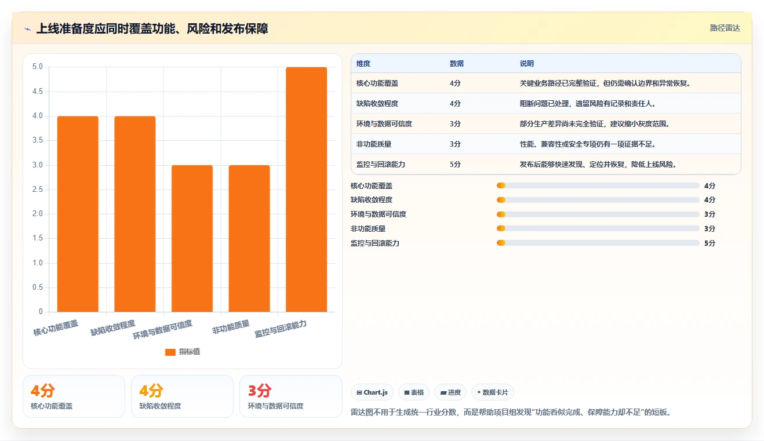Click the description starting 阻断问题已处理
The height and width of the screenshot is (441, 764).
coord(588,104)
